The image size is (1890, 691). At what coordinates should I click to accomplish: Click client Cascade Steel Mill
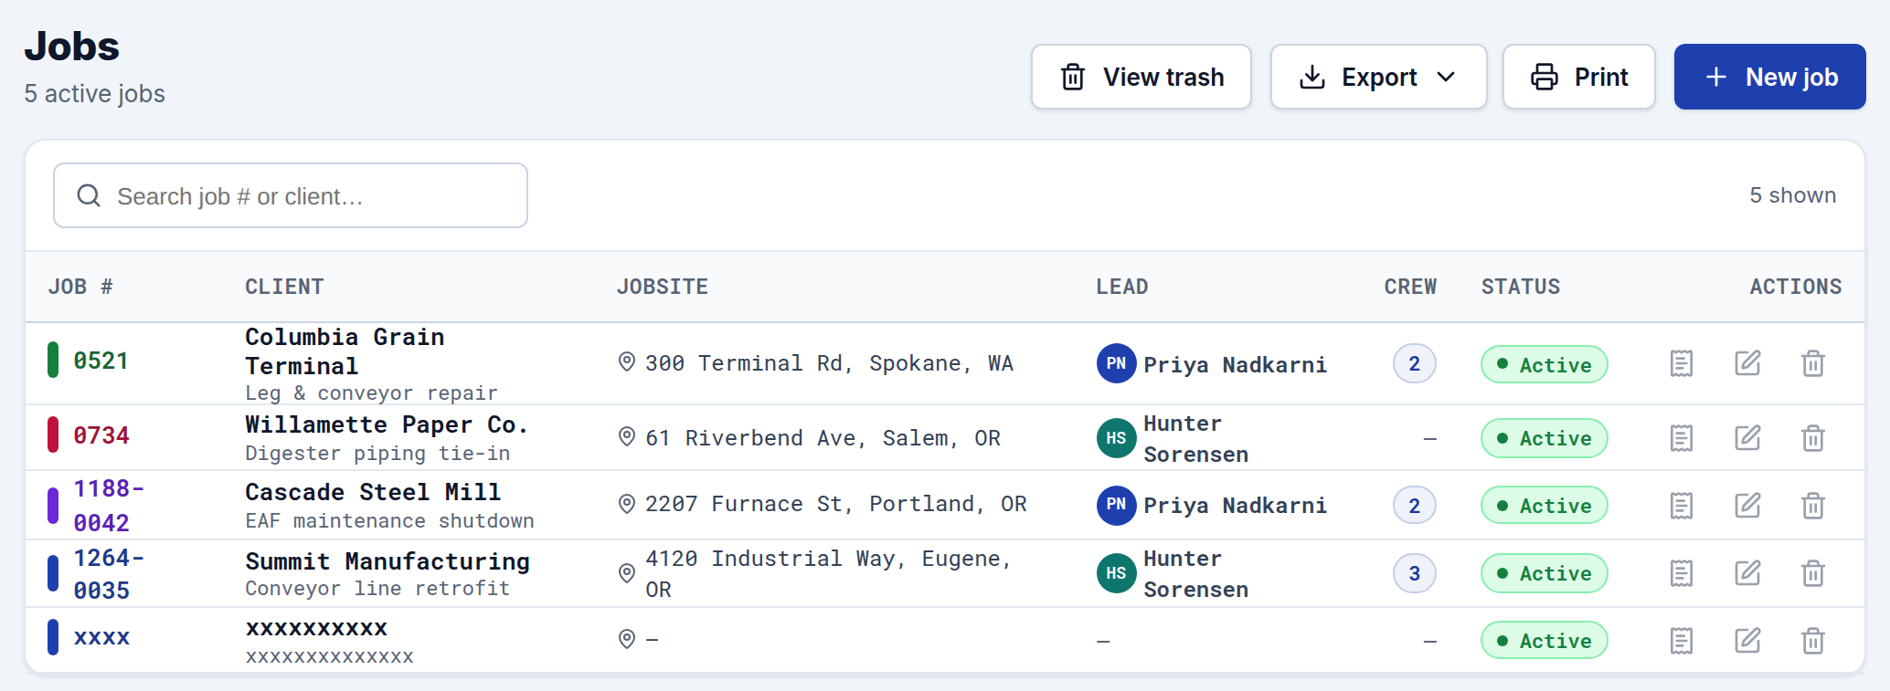coord(373,492)
